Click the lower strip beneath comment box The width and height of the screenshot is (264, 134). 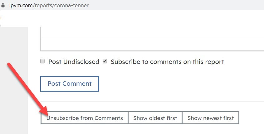[x=152, y=45]
